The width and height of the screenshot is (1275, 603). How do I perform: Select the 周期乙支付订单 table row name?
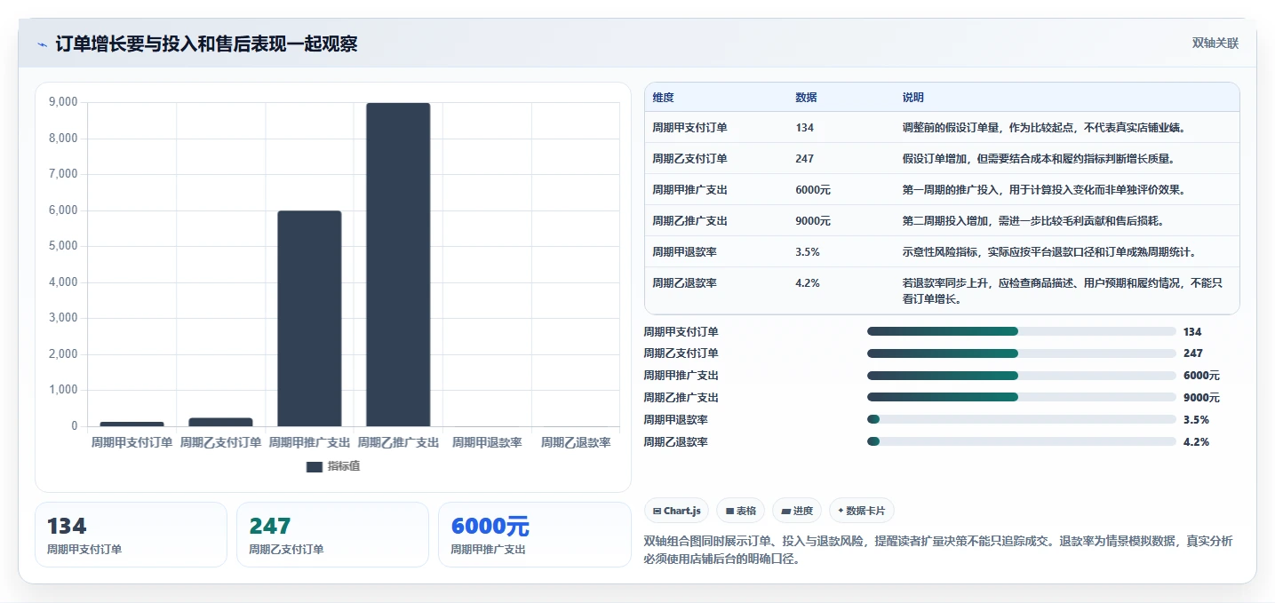point(689,159)
